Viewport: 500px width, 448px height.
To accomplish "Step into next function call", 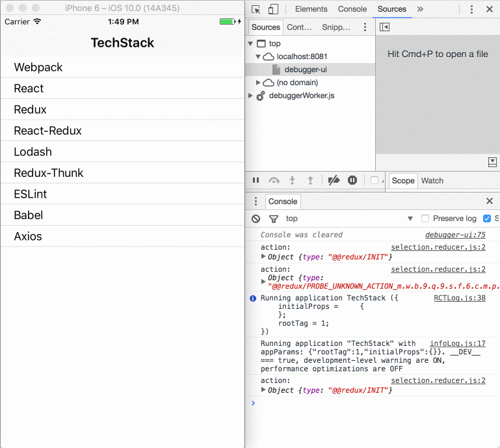I will point(292,181).
